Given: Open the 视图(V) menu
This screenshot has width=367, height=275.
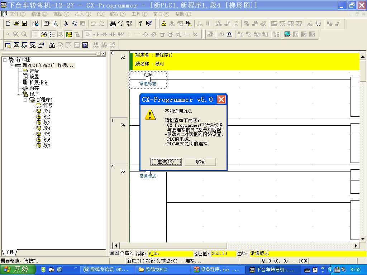Looking at the screenshot, I should pyautogui.click(x=61, y=14).
